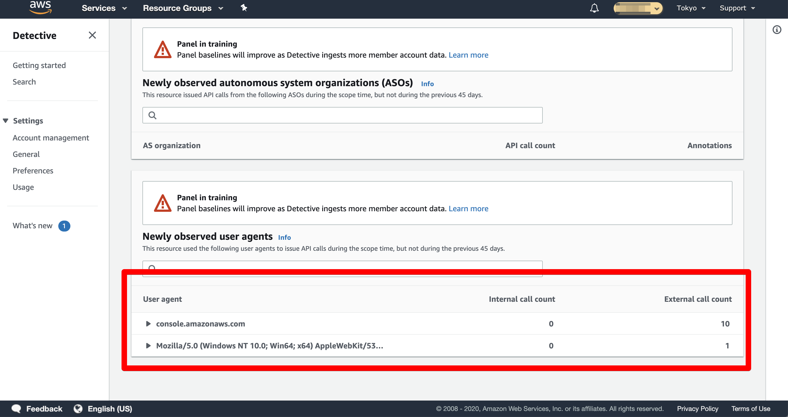Click the pin shortcuts icon
The width and height of the screenshot is (788, 417).
point(244,8)
